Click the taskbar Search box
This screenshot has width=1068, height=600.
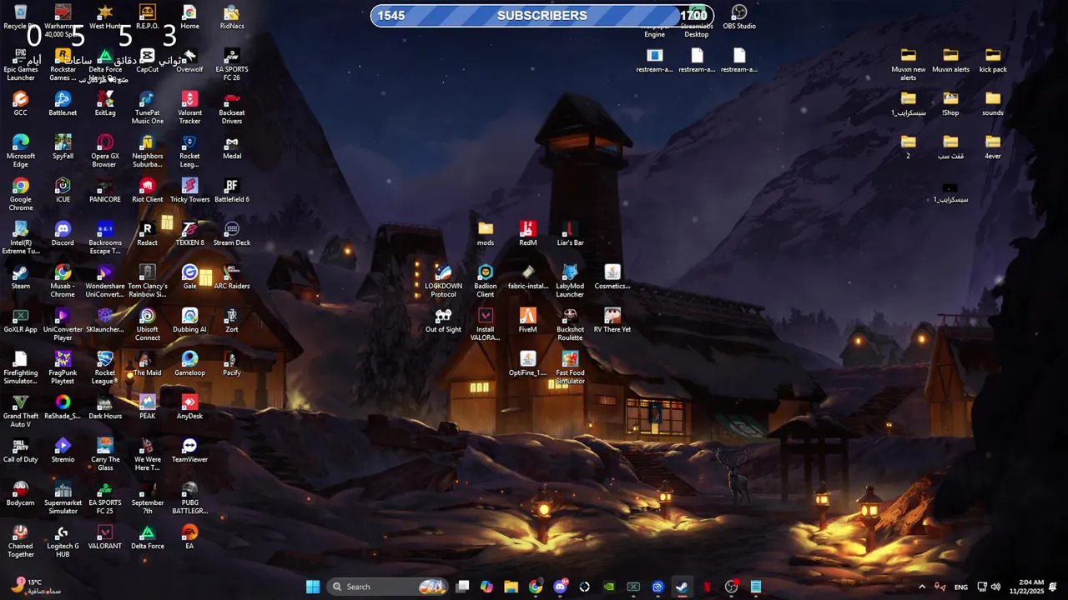click(387, 587)
